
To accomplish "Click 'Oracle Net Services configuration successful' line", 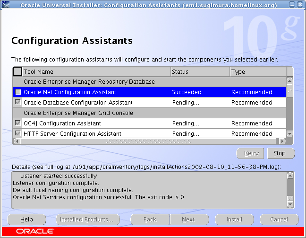I will coord(98,197).
